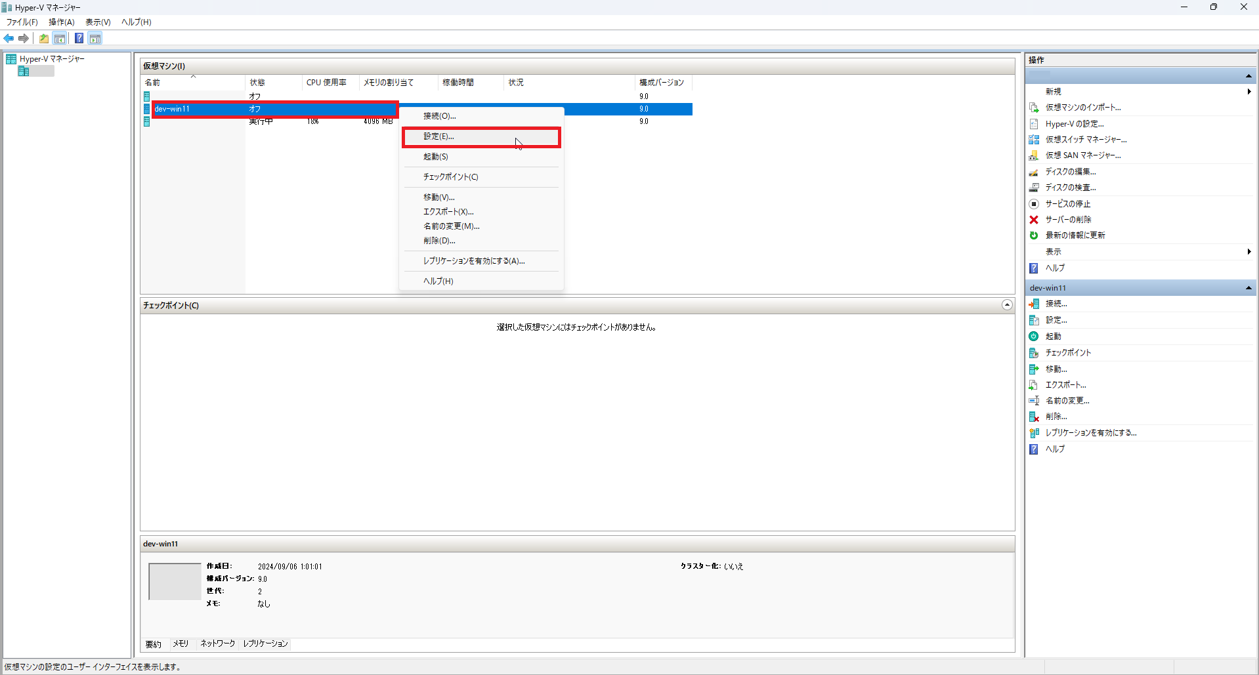Click the 設定 icon in dev-win11 actions
This screenshot has width=1259, height=675.
(x=1034, y=320)
